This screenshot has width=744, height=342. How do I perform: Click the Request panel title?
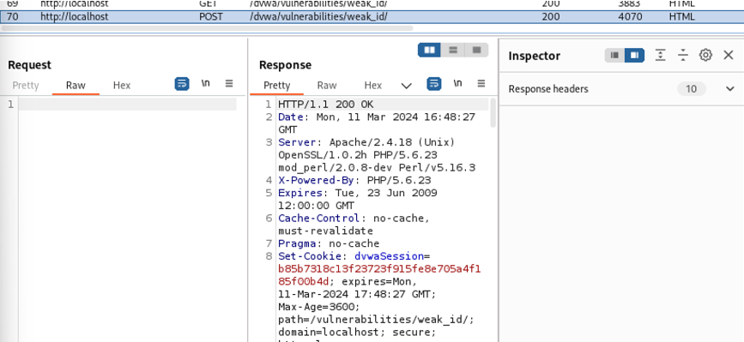point(29,65)
